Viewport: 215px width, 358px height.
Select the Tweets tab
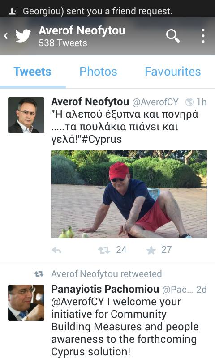[32, 72]
